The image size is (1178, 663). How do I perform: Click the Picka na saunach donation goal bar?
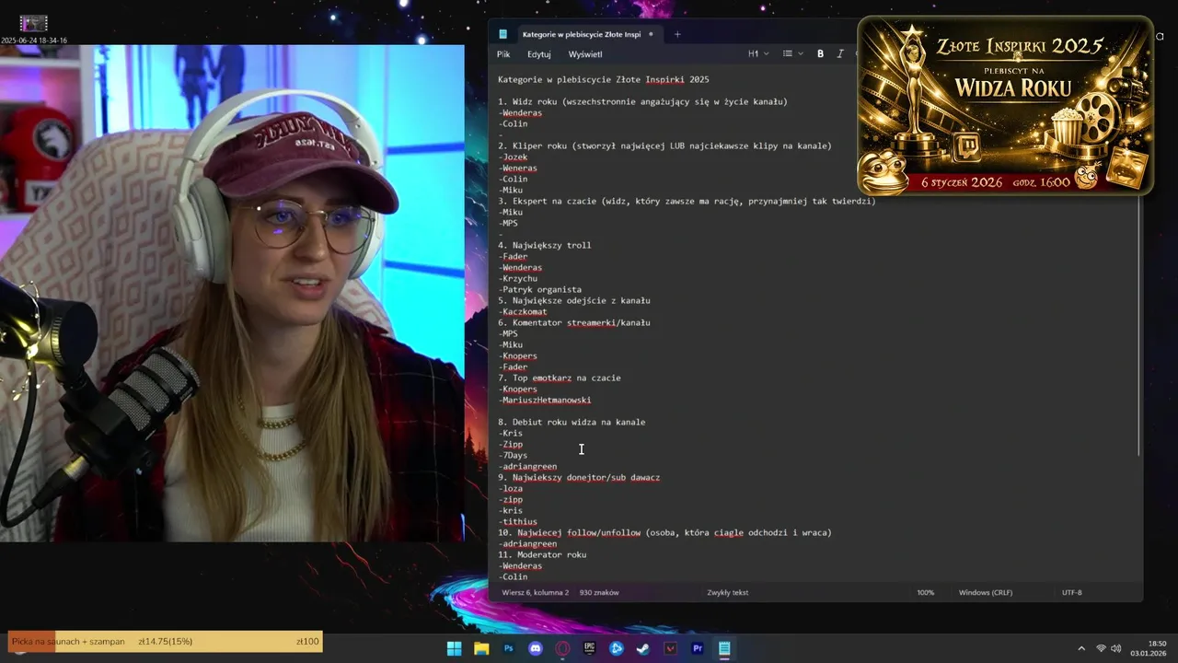point(166,642)
